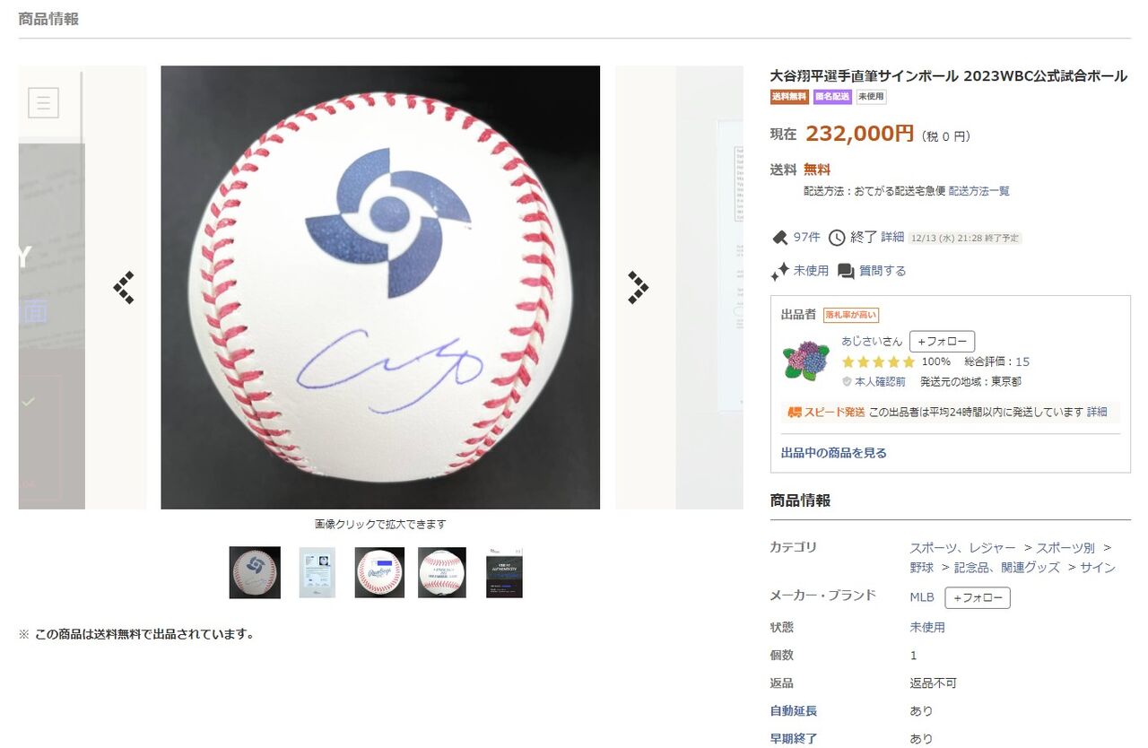Click the あじさいさん seller name
This screenshot has width=1148, height=748.
[872, 341]
